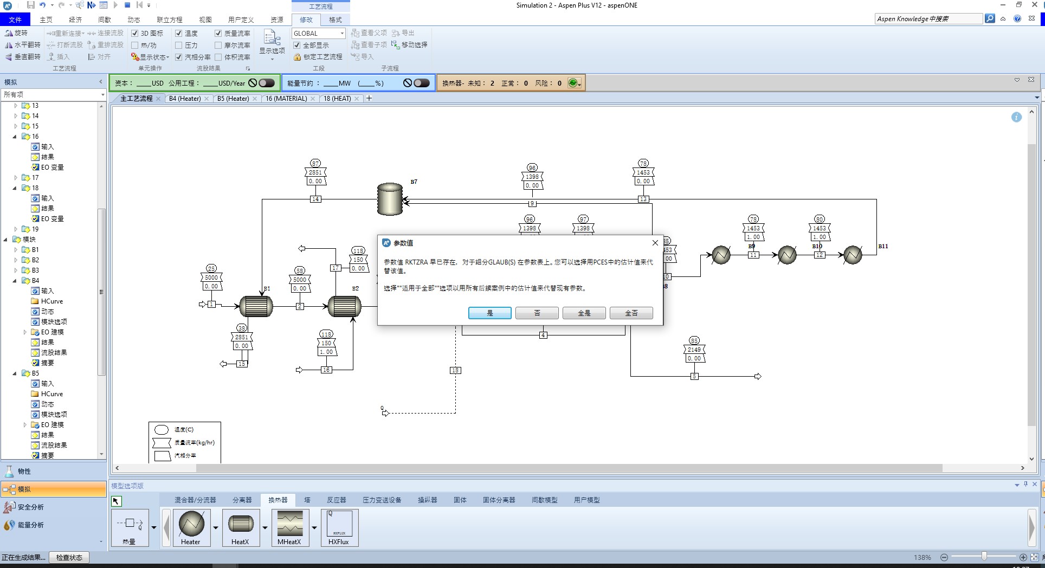The height and width of the screenshot is (568, 1045).
Task: Open the GLOBAL section dropdown
Action: [x=342, y=33]
